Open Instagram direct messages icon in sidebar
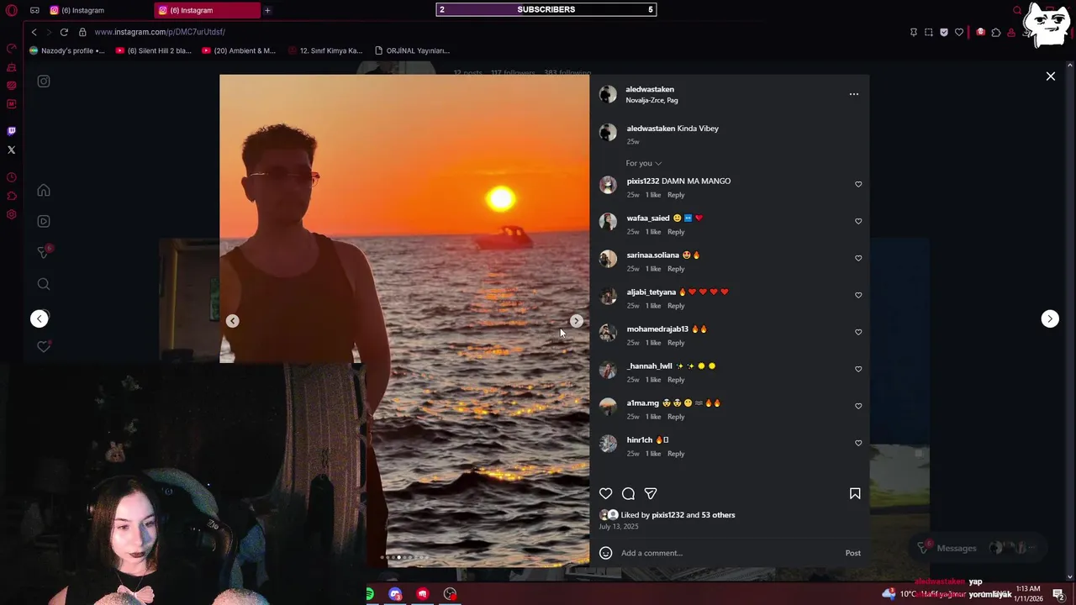 44,252
